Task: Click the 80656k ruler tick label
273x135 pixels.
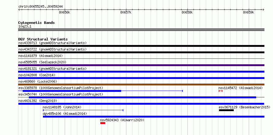Action: click(65, 12)
